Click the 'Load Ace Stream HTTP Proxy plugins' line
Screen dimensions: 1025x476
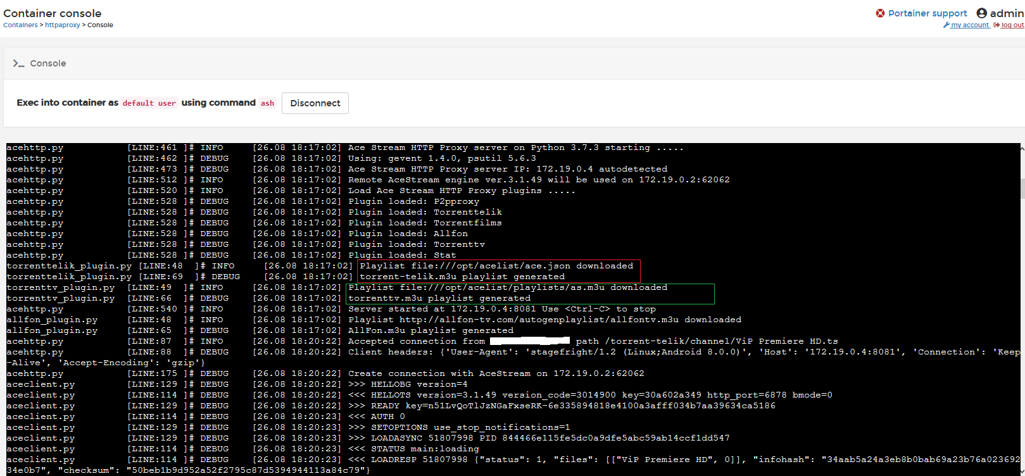click(x=462, y=191)
